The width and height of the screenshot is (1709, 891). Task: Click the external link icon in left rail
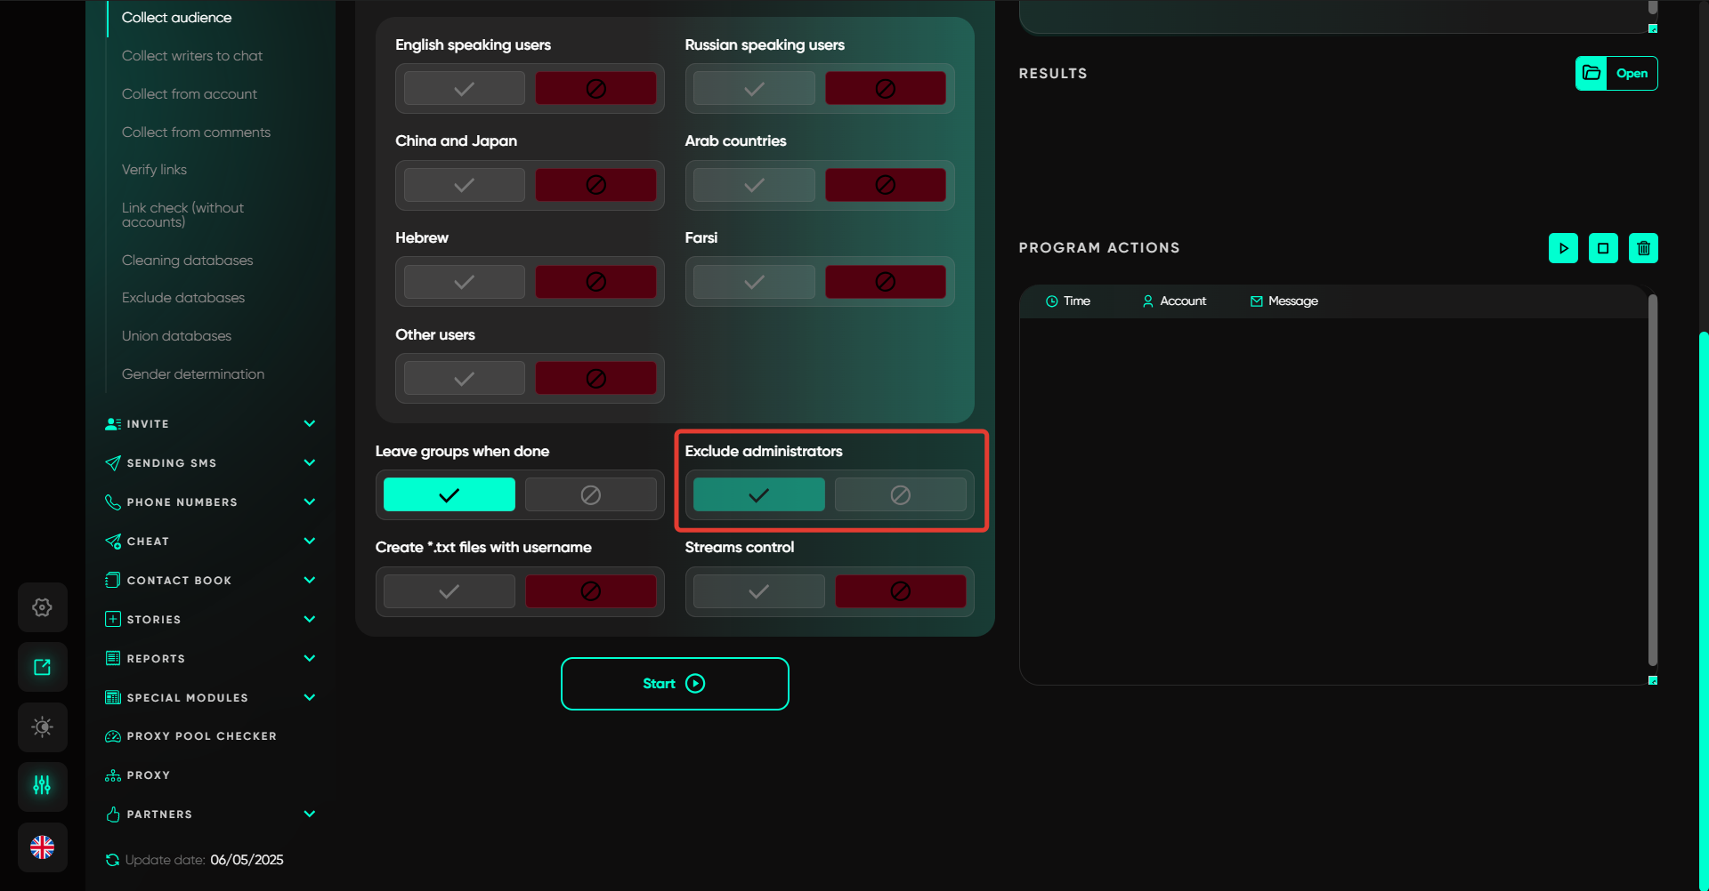[42, 667]
